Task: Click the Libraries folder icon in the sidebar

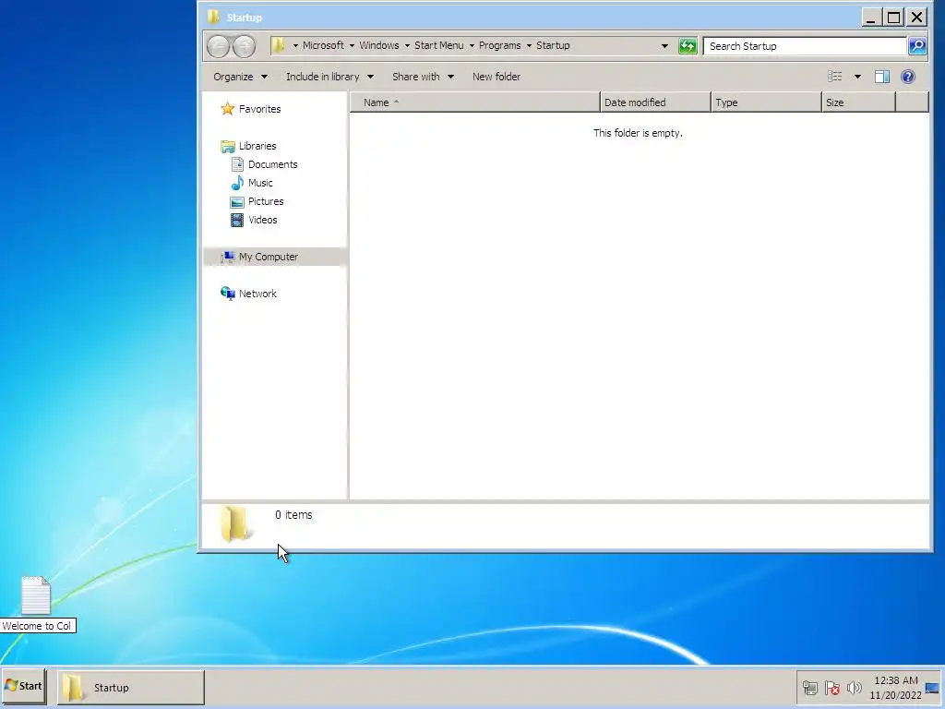Action: coord(228,146)
